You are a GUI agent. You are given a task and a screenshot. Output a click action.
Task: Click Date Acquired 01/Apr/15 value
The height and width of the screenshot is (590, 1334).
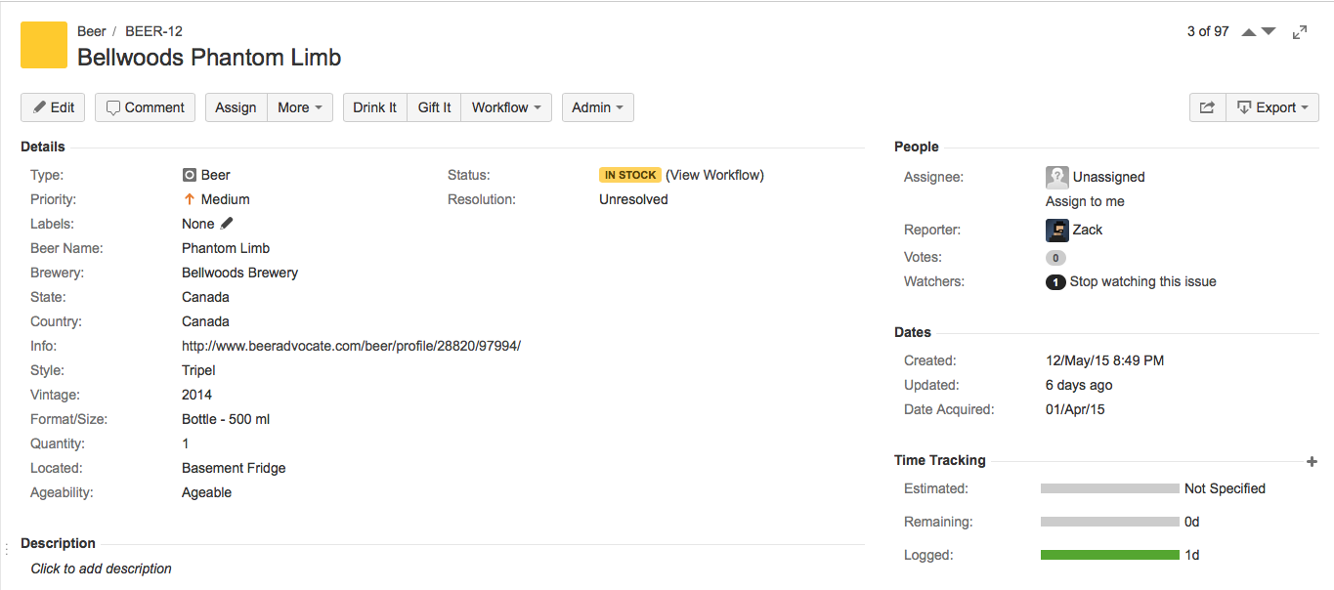1075,409
